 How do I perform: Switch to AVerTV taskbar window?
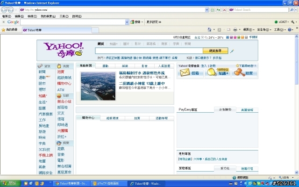[x=108, y=184]
